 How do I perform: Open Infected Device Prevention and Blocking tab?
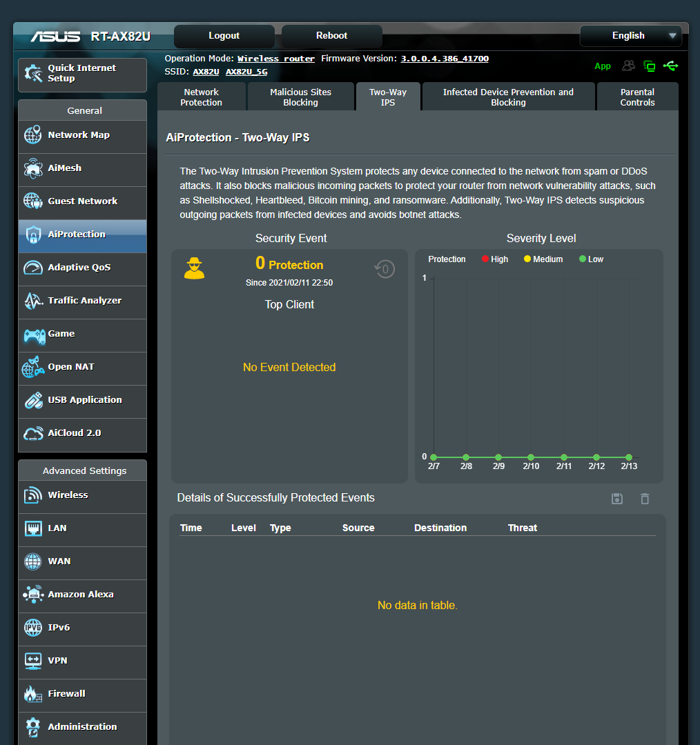(508, 97)
